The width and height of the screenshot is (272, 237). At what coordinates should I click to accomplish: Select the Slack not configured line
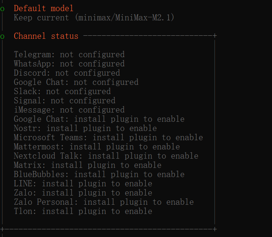pyautogui.click(x=62, y=91)
